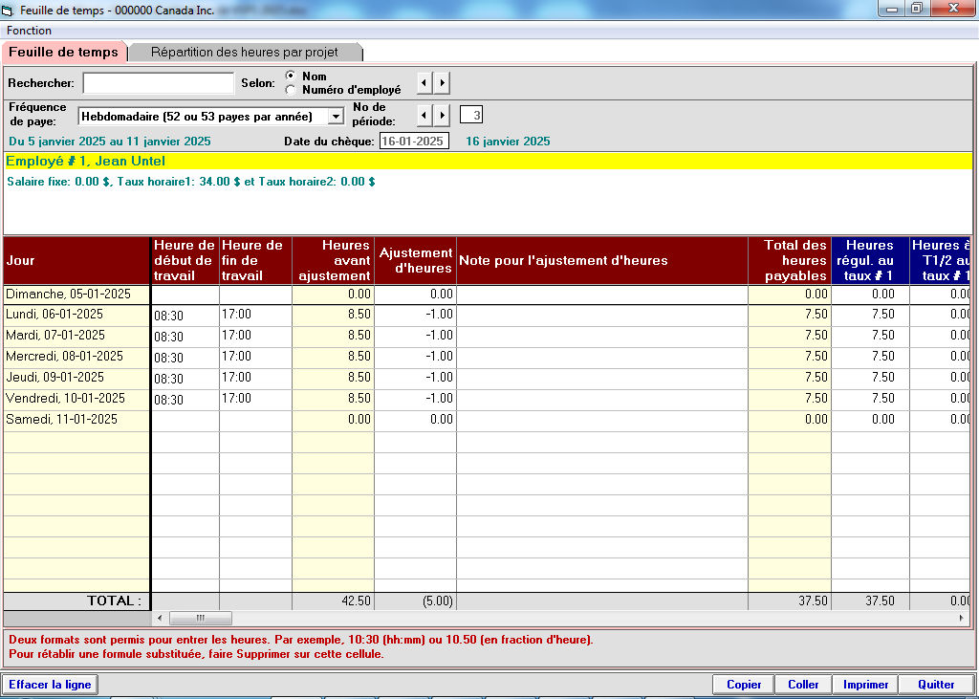
Task: Open the Fonction menu
Action: [x=30, y=31]
